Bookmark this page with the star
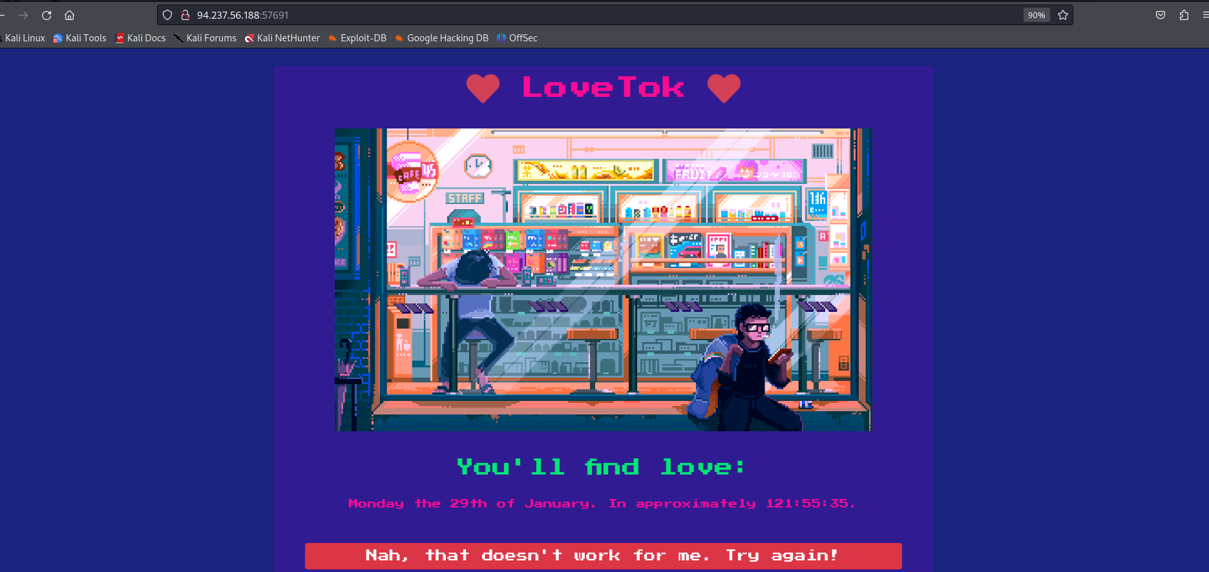Image resolution: width=1209 pixels, height=572 pixels. click(1063, 15)
